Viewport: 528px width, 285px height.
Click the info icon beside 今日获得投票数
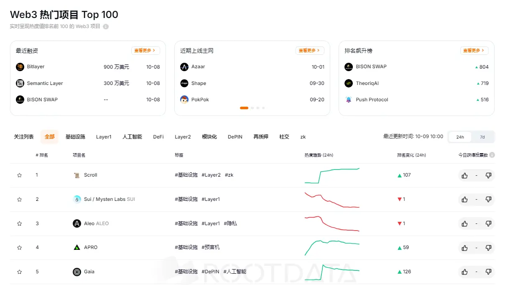click(x=492, y=155)
